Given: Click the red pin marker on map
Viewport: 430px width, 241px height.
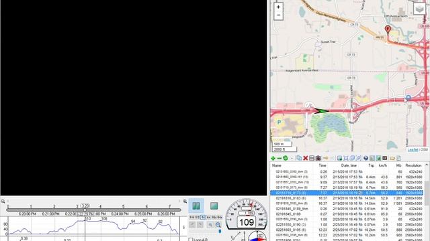Looking at the screenshot, I should (x=388, y=30).
